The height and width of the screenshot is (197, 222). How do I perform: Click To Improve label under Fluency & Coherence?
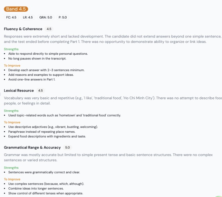click(12, 66)
